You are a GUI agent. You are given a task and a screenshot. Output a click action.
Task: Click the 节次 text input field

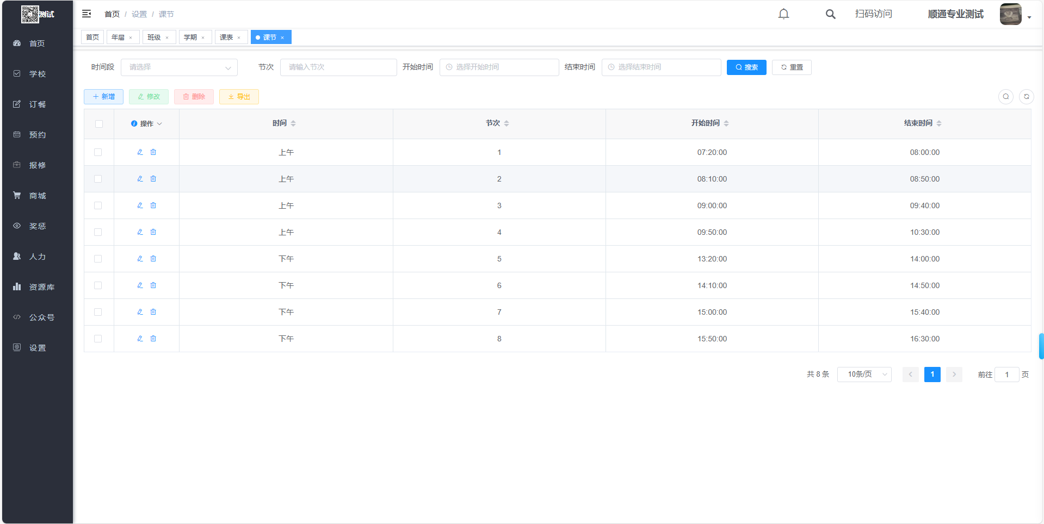click(338, 67)
